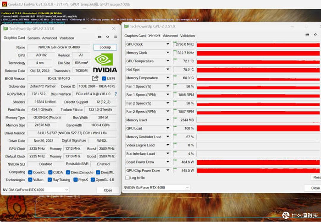Viewport: 321px width, 222px height.
Task: Toggle the PhysX checkbox
Action: click(75, 180)
